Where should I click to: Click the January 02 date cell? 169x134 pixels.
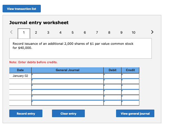click(20, 76)
